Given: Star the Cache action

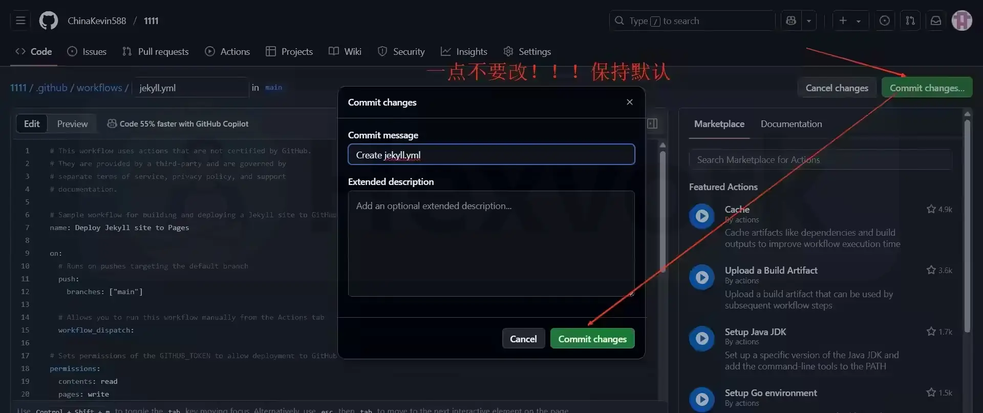Looking at the screenshot, I should pyautogui.click(x=931, y=209).
